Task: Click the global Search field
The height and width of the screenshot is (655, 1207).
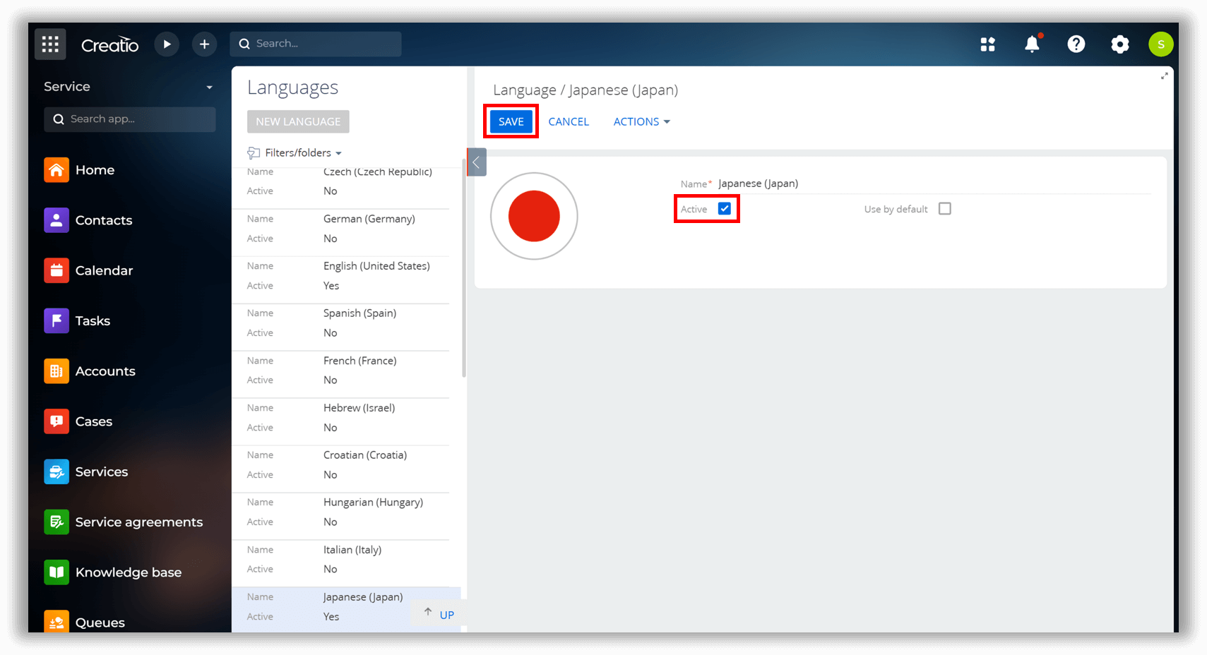Action: coord(316,44)
